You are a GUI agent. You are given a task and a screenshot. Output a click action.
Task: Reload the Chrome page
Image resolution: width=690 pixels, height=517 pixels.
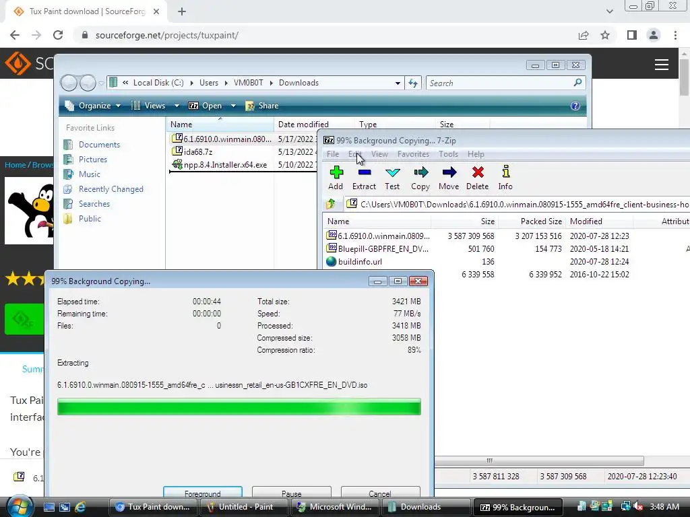click(x=58, y=35)
